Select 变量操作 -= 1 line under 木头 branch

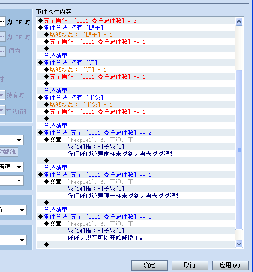tap(136, 112)
